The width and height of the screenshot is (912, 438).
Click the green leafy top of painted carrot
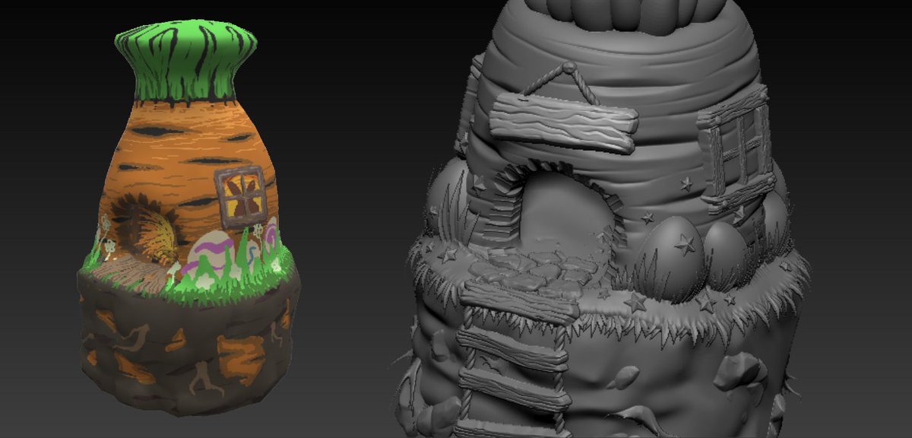pyautogui.click(x=185, y=62)
